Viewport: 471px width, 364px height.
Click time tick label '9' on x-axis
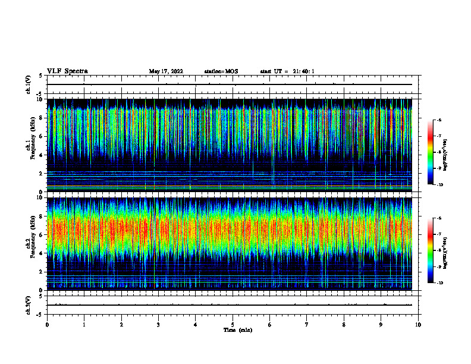coord(381,325)
